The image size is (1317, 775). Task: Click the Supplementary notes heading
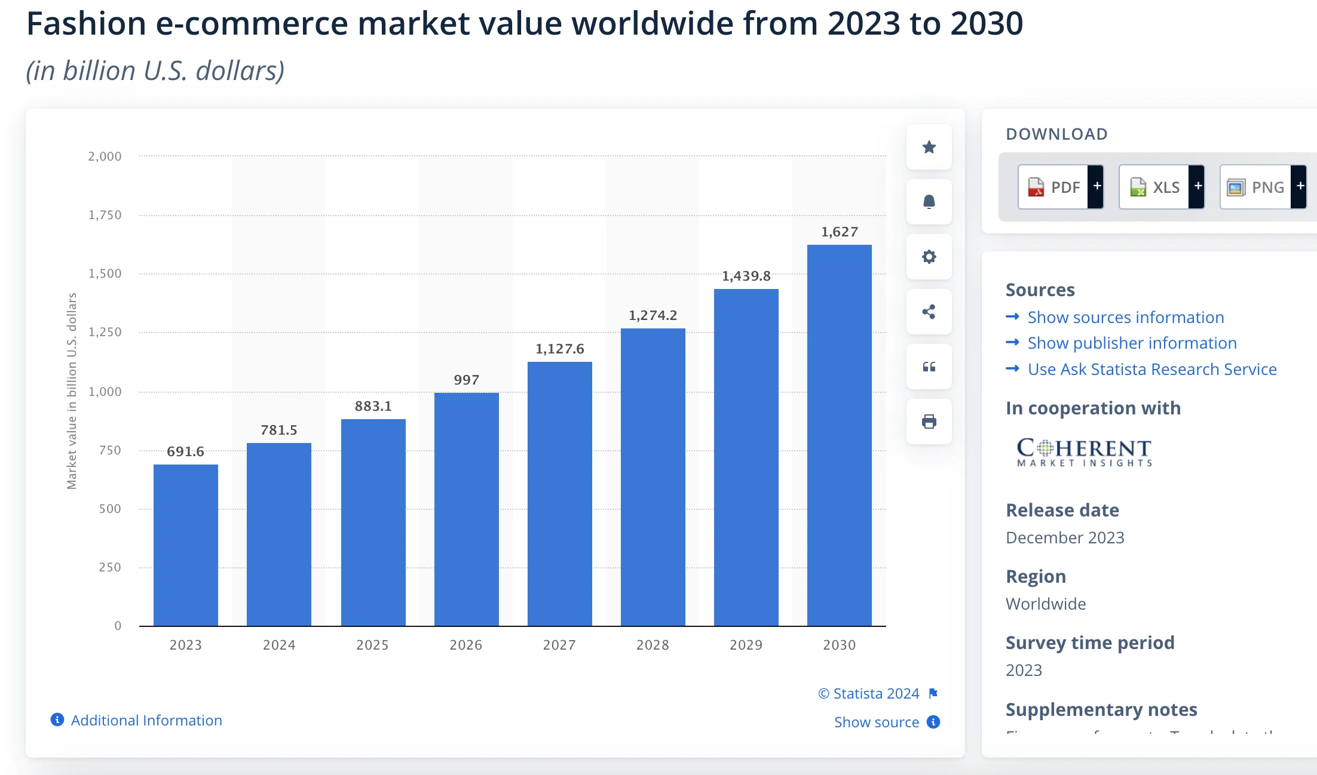coord(1101,709)
